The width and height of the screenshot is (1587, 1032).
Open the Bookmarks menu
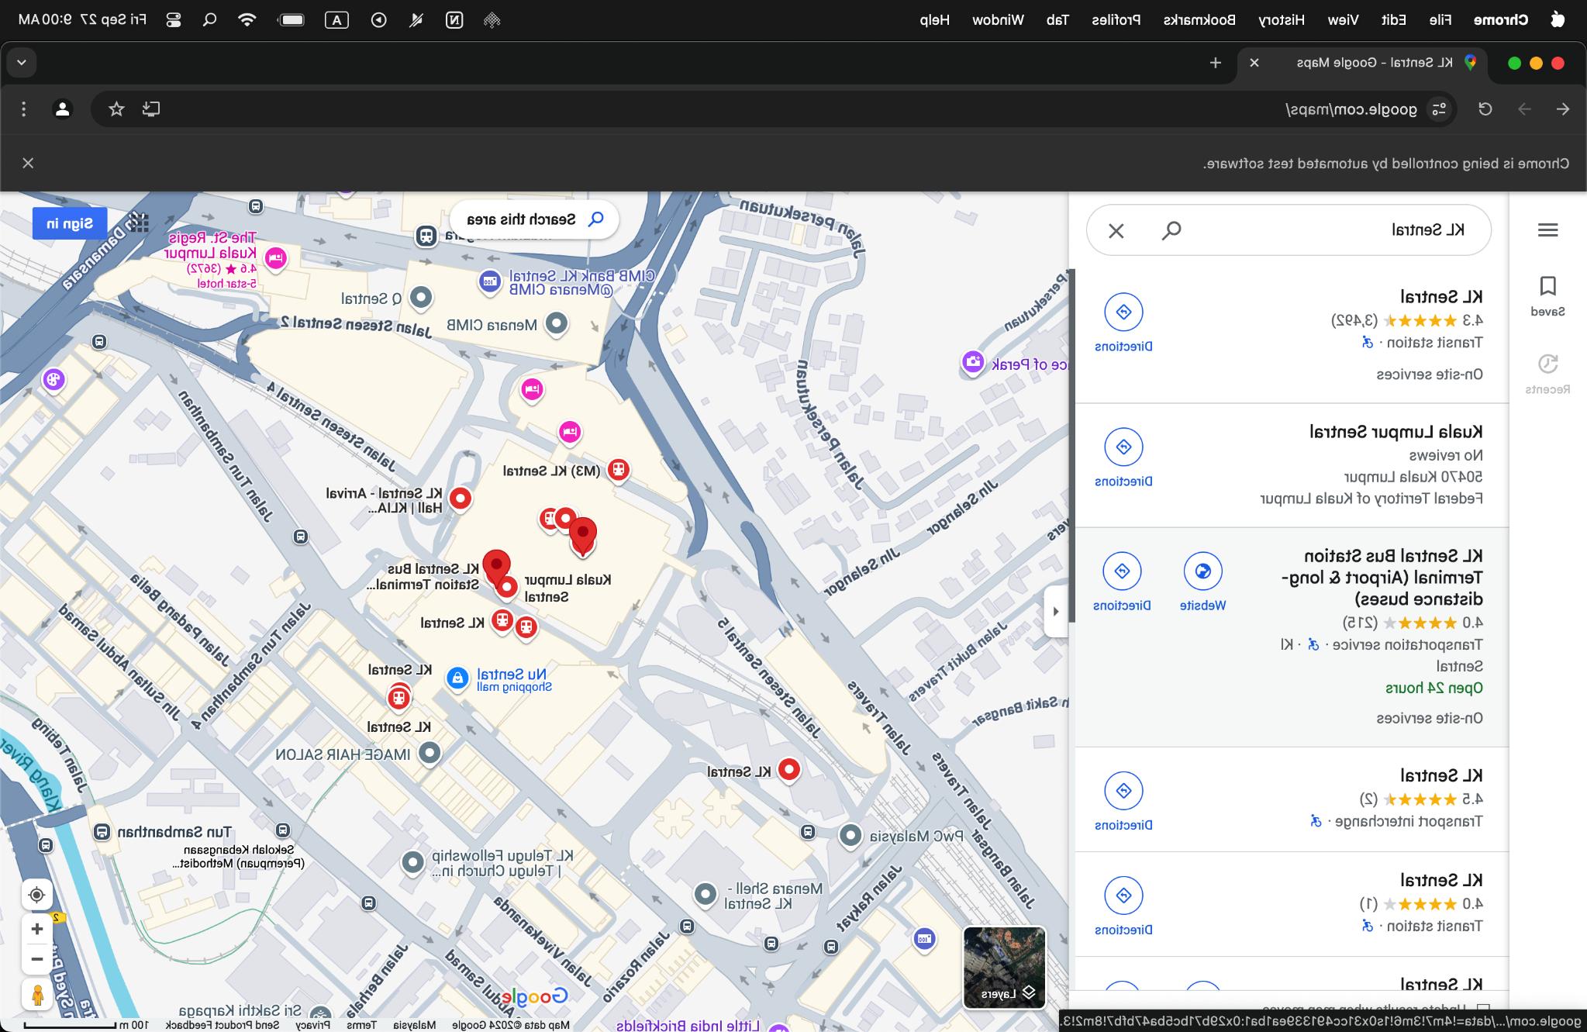tap(1199, 20)
